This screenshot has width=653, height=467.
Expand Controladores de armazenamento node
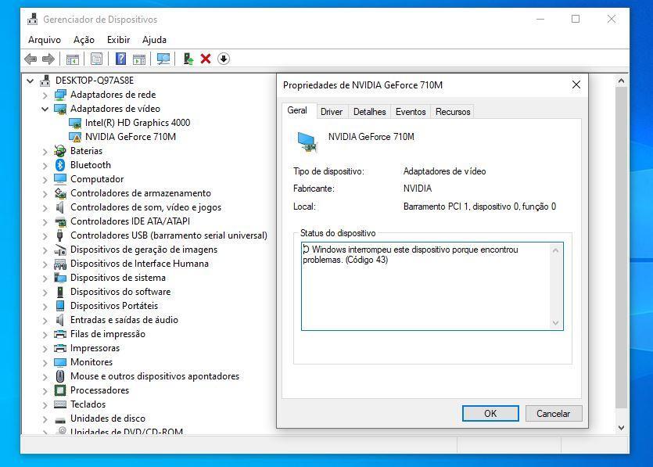[45, 194]
